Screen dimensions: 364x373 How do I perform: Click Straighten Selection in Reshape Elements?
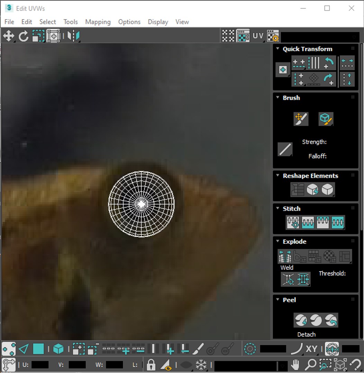[x=298, y=190]
